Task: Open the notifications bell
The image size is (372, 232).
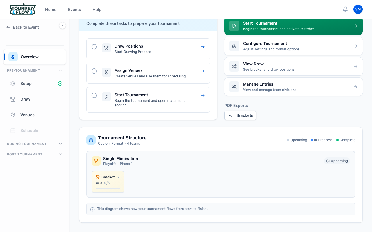Action: [345, 9]
